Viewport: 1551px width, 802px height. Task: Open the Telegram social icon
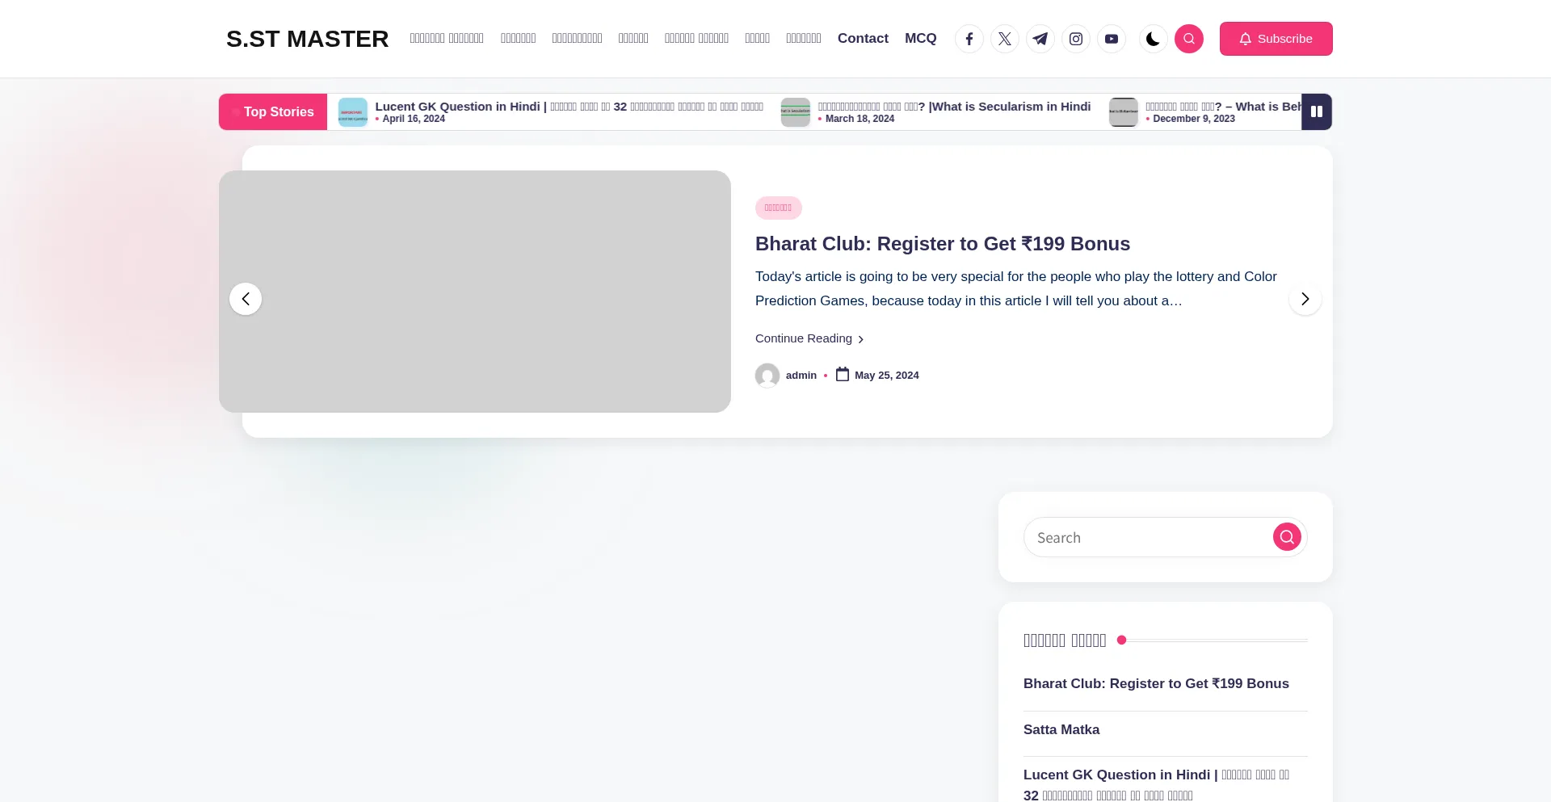(x=1040, y=39)
